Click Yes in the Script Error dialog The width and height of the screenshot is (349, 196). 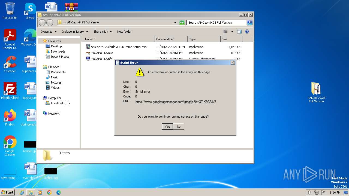pos(167,127)
